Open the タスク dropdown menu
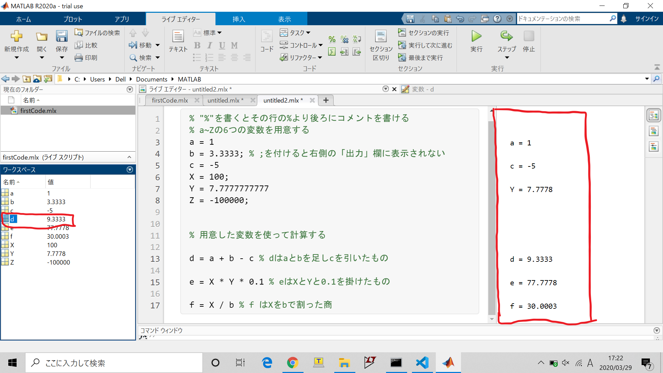Viewport: 663px width, 373px height. coord(295,33)
